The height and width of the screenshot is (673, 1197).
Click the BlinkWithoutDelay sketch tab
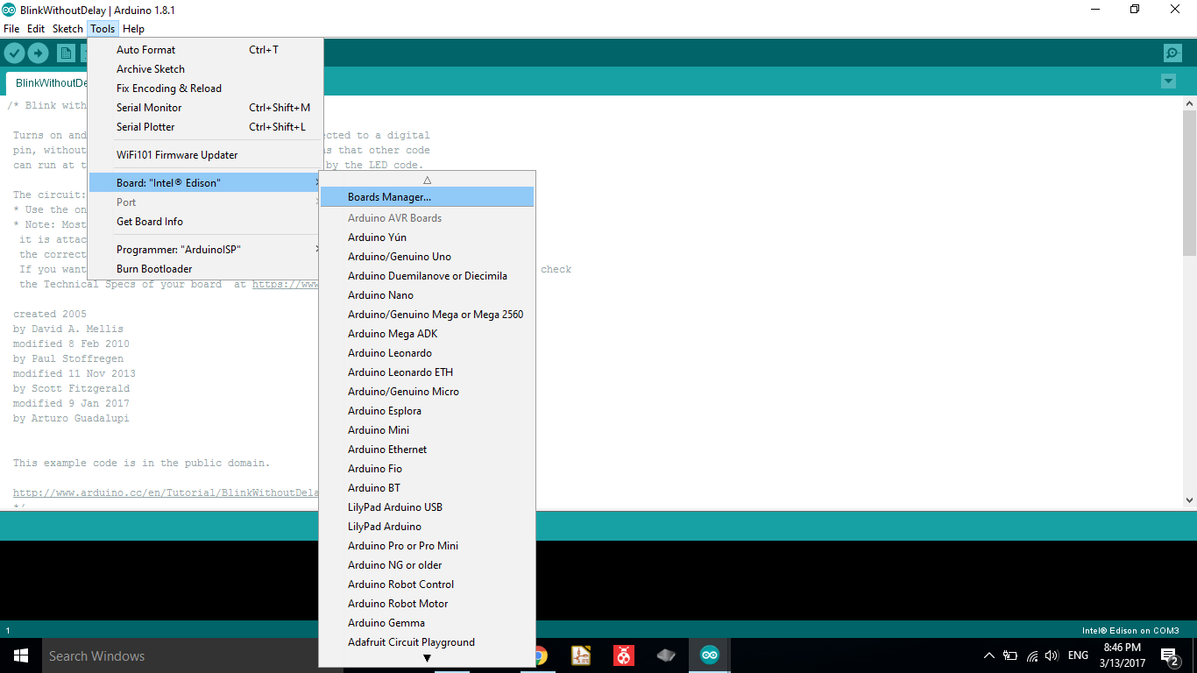pos(47,83)
